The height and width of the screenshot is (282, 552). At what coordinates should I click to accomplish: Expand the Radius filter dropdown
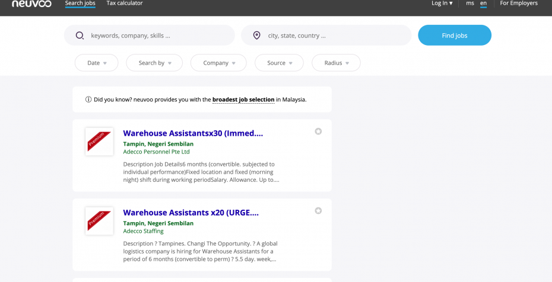point(336,63)
